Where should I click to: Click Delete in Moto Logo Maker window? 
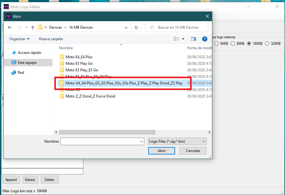click(x=49, y=180)
